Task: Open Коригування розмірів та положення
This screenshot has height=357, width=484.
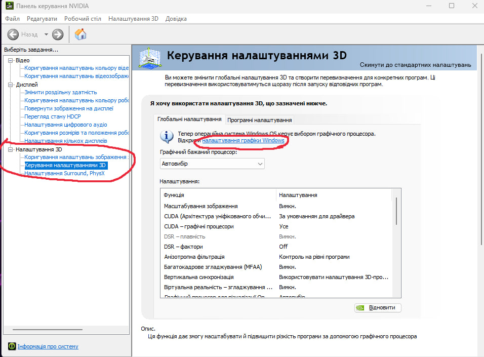Action: (76, 133)
